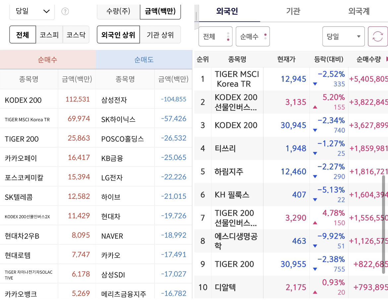
Task: Click the 순매도 column header tab
Action: click(x=144, y=60)
